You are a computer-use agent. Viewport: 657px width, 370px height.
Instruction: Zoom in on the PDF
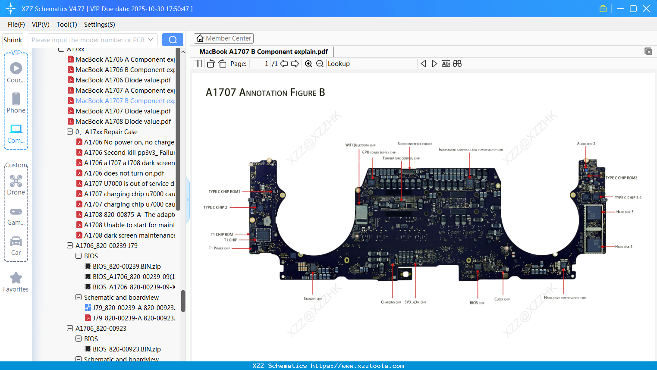click(308, 64)
